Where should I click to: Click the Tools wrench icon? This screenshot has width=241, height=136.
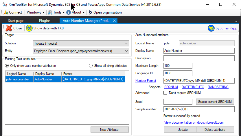[50, 12]
